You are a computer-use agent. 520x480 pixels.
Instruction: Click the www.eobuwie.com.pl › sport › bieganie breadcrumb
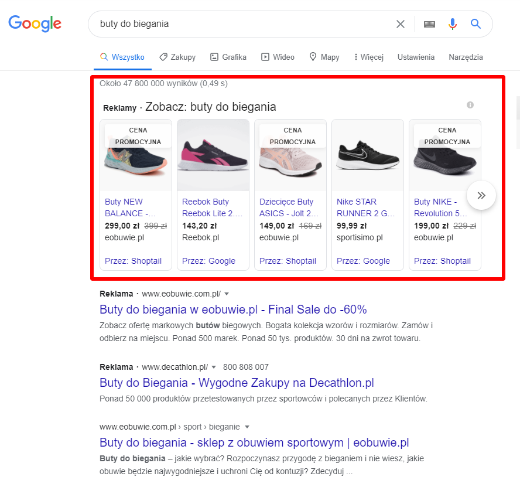click(169, 427)
